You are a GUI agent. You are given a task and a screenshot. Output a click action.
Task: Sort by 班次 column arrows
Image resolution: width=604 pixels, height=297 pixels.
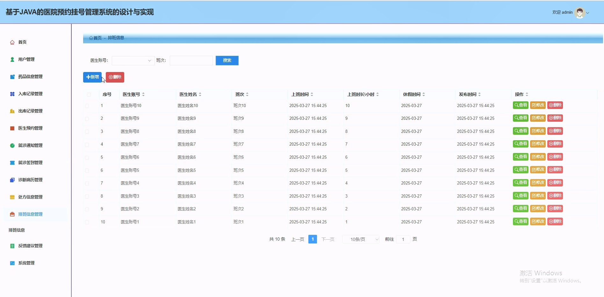247,94
